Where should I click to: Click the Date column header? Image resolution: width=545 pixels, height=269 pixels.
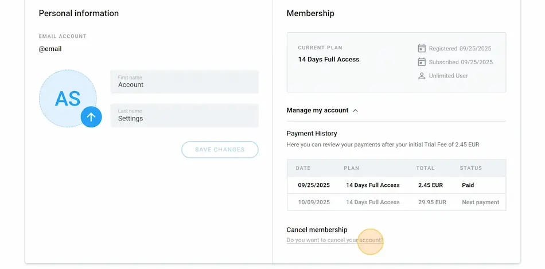tap(303, 168)
